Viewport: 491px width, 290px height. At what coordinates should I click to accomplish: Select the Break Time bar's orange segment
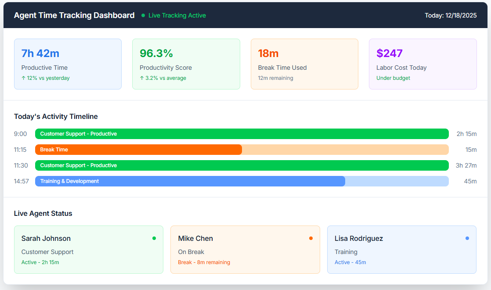[x=138, y=150]
